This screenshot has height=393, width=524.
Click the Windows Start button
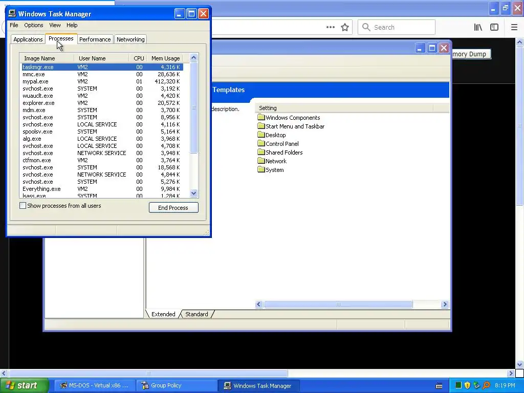click(x=24, y=386)
